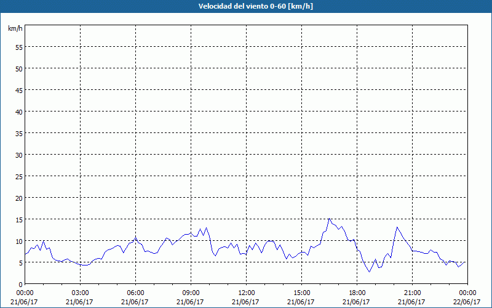This screenshot has height=308, width=492.
Task: Select the 30 y-axis tick label
Action: pos(19,155)
